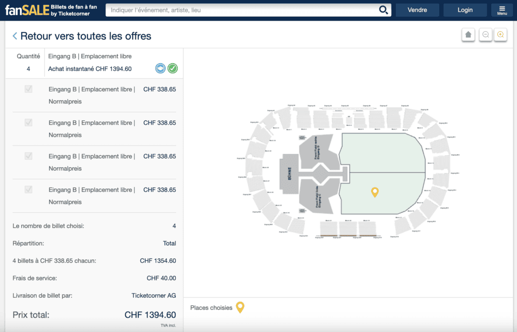Zoom out on the seating map
This screenshot has height=332, width=517.
[485, 34]
